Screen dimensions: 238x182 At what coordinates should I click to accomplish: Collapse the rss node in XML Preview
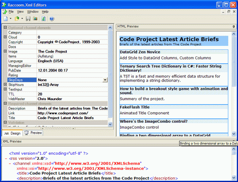[6, 159]
